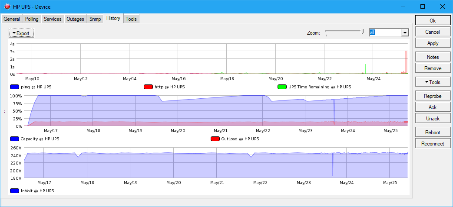Open the Polling tab
Viewport: 453px width, 207px height.
point(32,19)
